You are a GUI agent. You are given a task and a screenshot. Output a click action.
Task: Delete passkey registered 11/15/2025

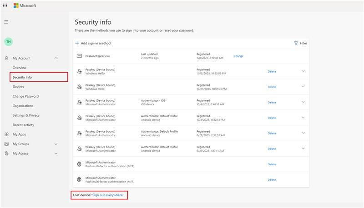(x=272, y=72)
